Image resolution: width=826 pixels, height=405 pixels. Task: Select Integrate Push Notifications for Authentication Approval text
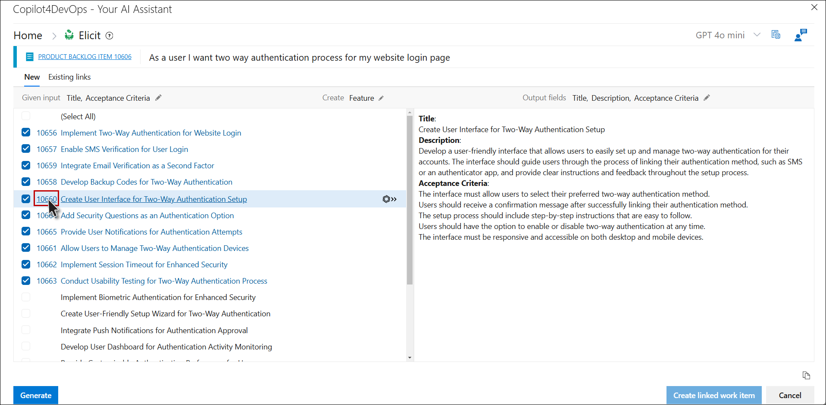click(x=154, y=331)
